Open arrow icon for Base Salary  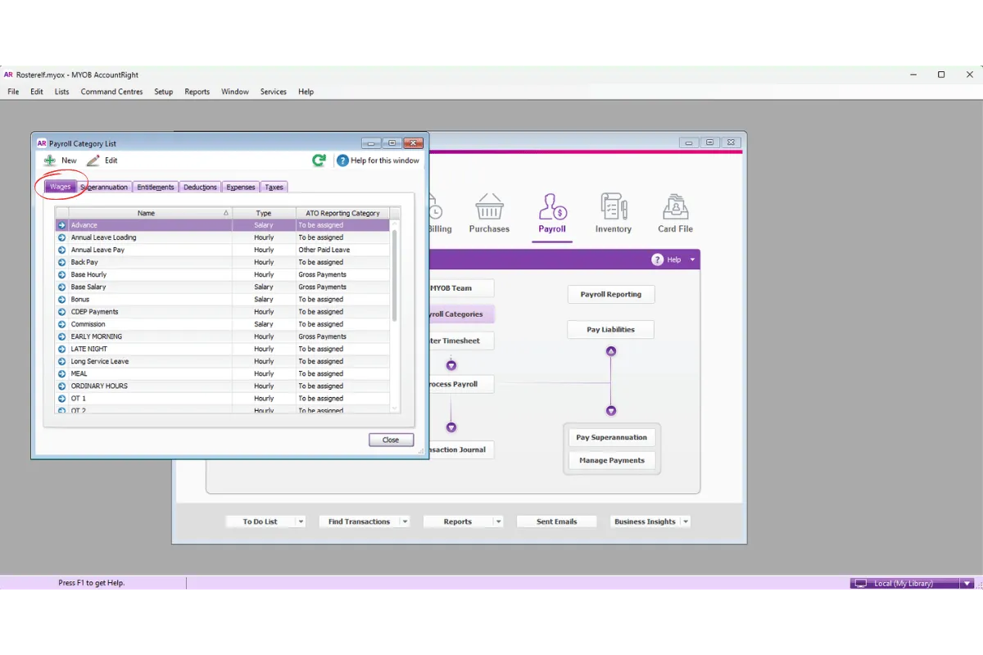point(61,287)
